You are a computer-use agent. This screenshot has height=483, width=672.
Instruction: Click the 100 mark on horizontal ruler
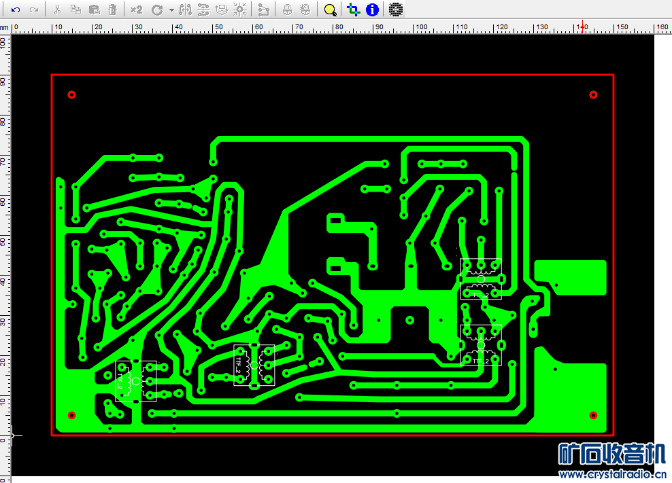422,27
